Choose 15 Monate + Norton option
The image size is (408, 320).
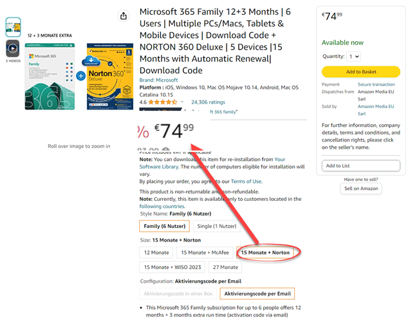pyautogui.click(x=265, y=252)
